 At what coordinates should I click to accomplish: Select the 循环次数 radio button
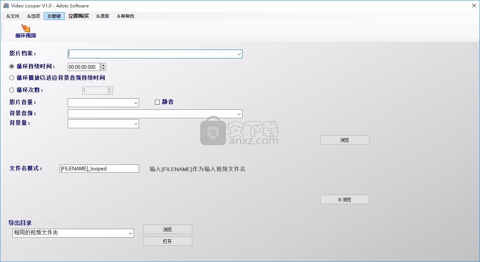pos(12,90)
